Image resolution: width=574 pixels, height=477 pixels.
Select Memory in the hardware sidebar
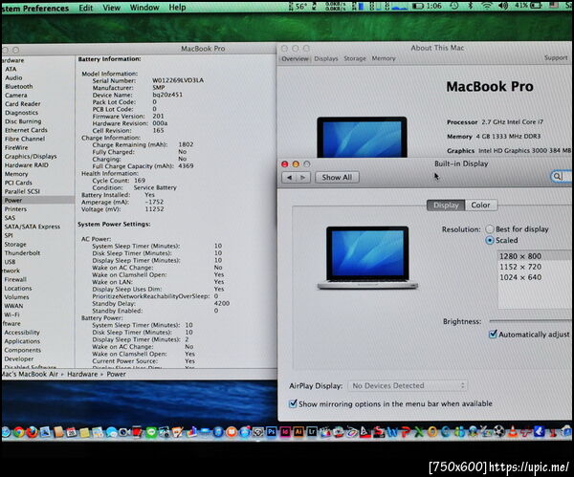(16, 174)
